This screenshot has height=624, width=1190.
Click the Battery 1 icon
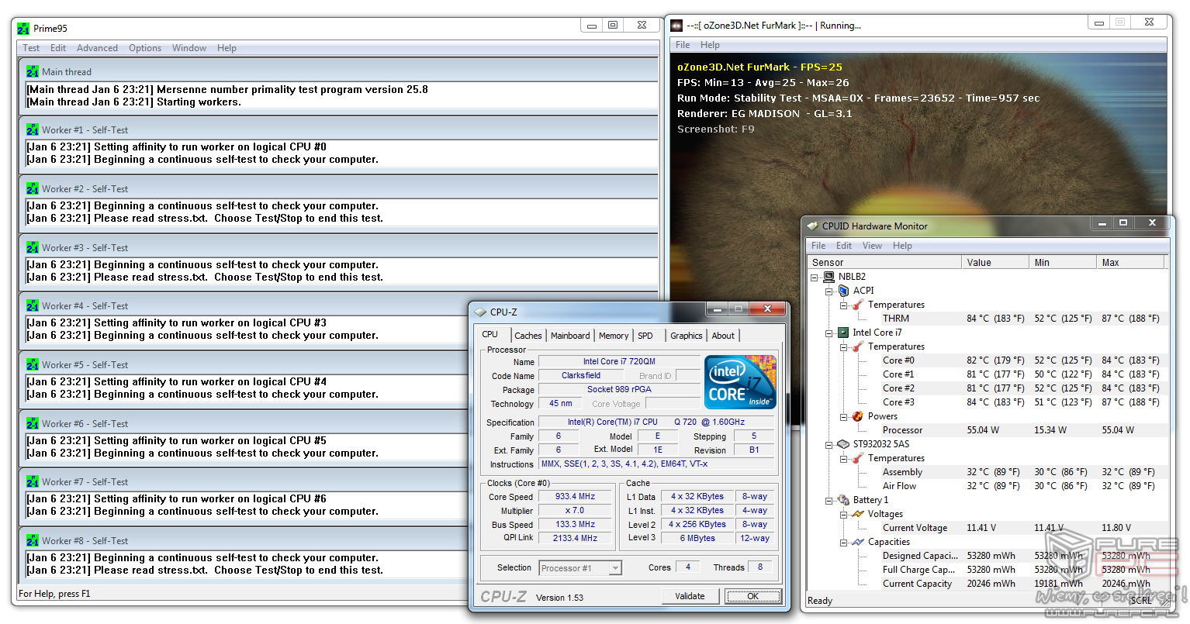pyautogui.click(x=843, y=500)
